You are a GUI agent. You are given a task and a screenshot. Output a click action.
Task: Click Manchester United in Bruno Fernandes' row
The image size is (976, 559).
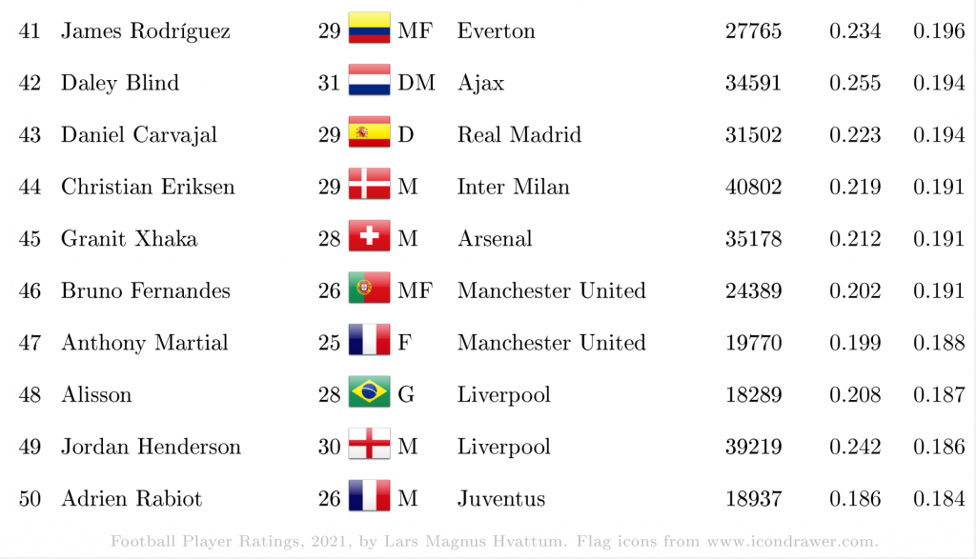pos(552,290)
